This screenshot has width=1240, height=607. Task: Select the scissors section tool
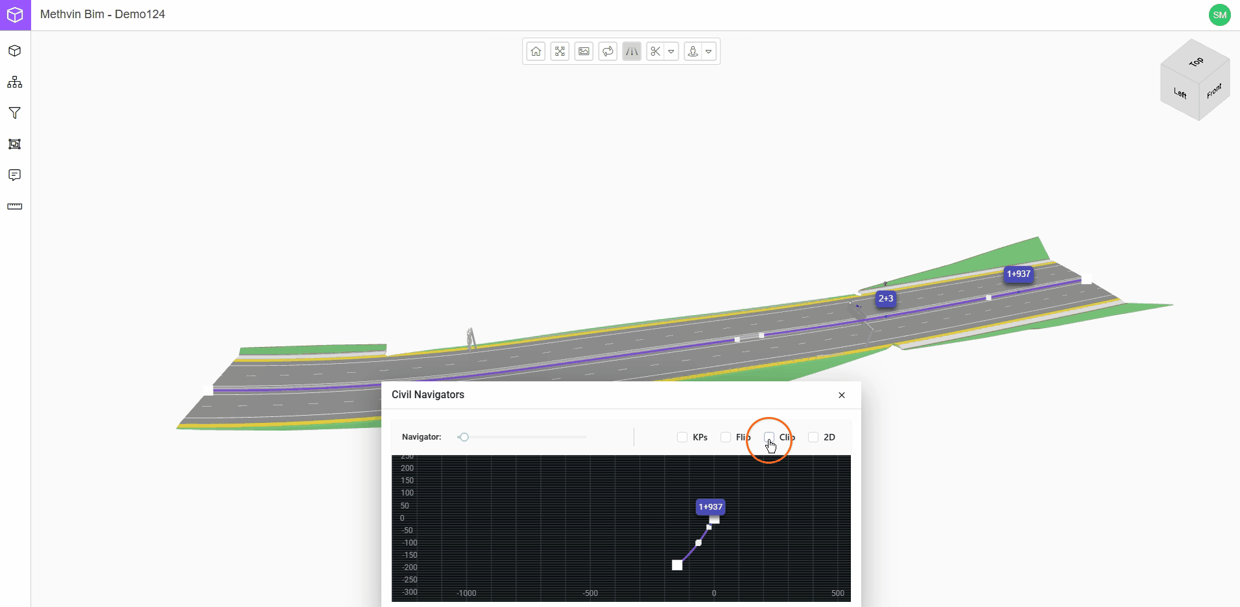click(x=655, y=51)
